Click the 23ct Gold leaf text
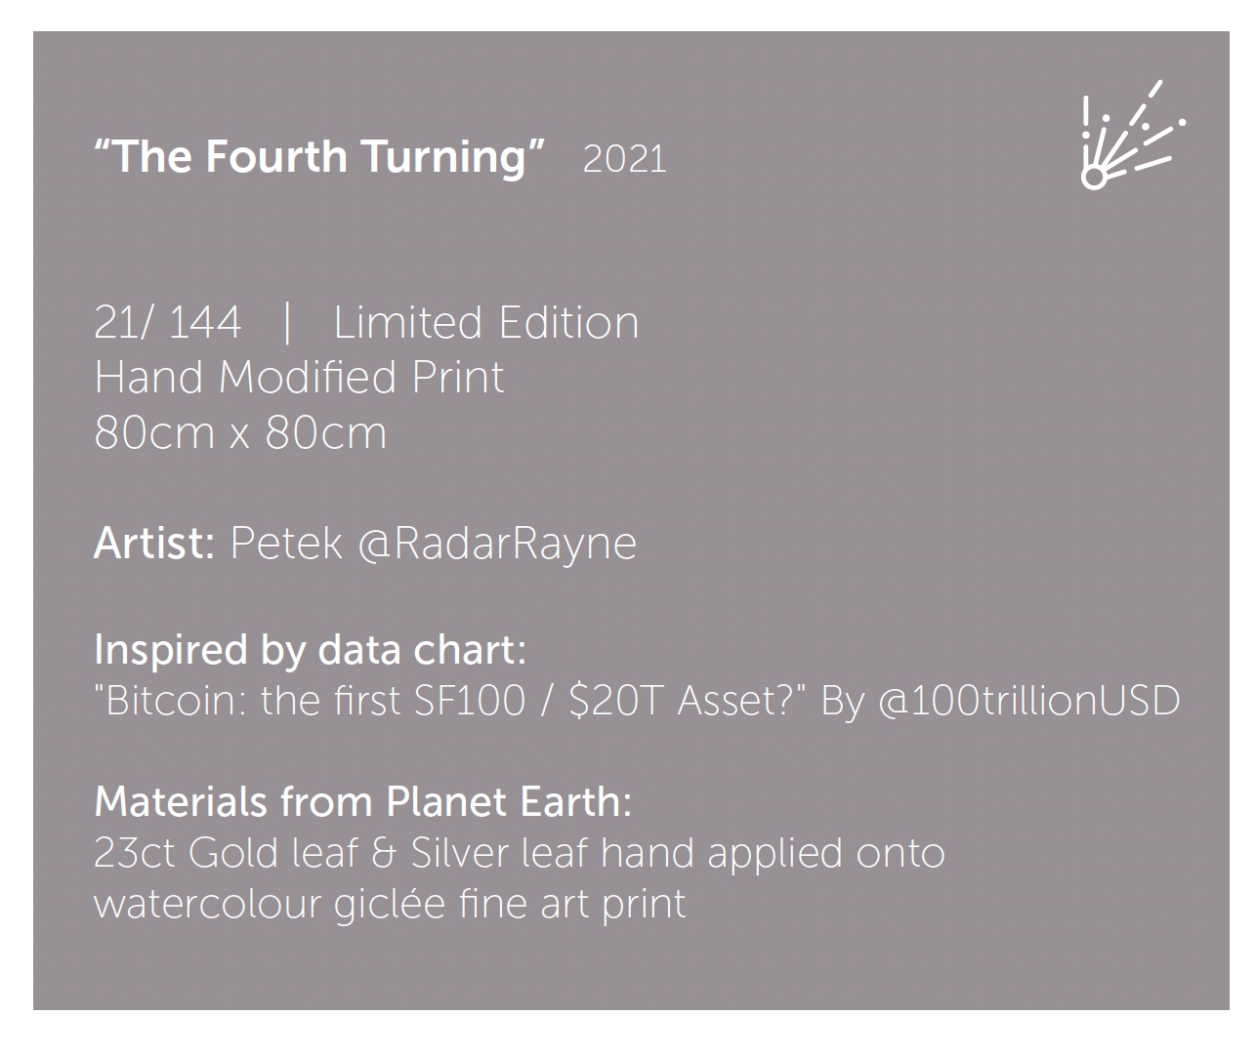 click(226, 853)
